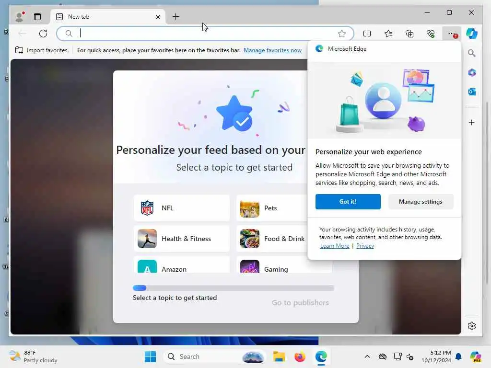Click the Manage favorites now link
Image resolution: width=491 pixels, height=368 pixels.
click(272, 50)
